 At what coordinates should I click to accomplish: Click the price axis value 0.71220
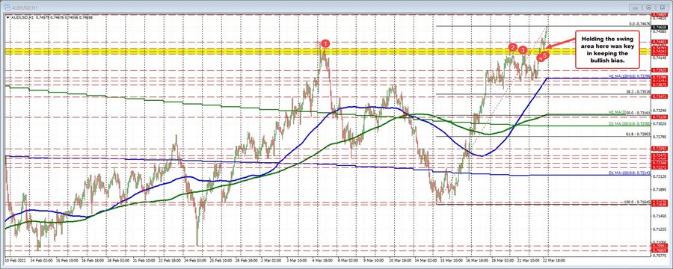point(660,229)
